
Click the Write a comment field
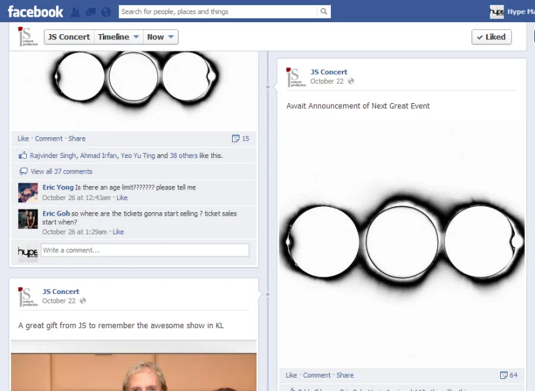(144, 250)
